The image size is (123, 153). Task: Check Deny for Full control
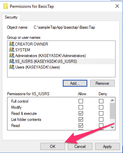coord(101,101)
